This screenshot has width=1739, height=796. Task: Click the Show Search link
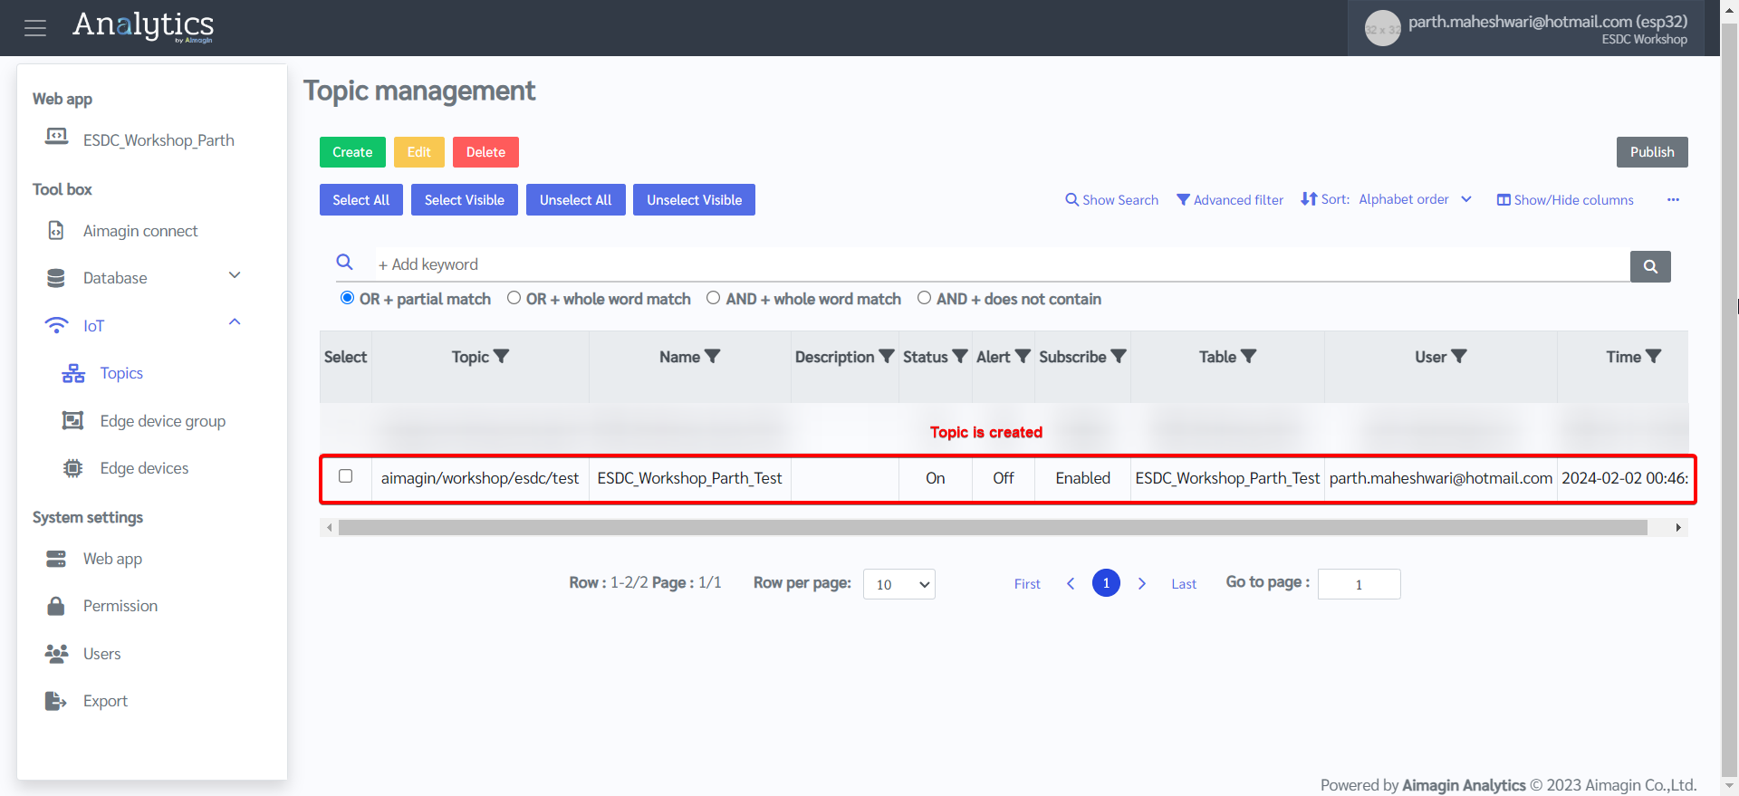(x=1112, y=200)
